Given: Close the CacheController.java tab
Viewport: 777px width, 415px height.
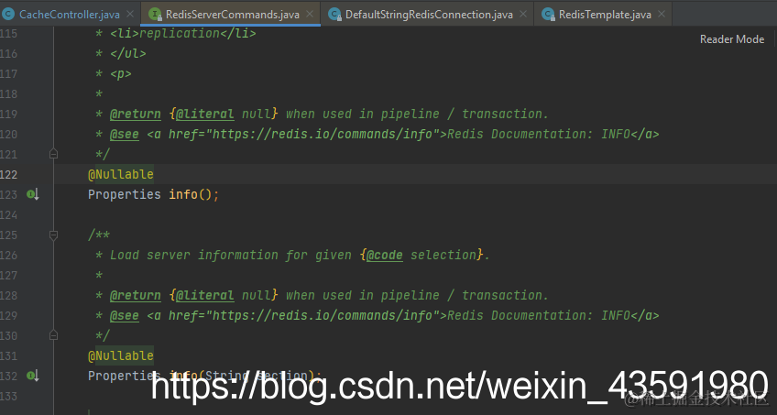Looking at the screenshot, I should (130, 15).
